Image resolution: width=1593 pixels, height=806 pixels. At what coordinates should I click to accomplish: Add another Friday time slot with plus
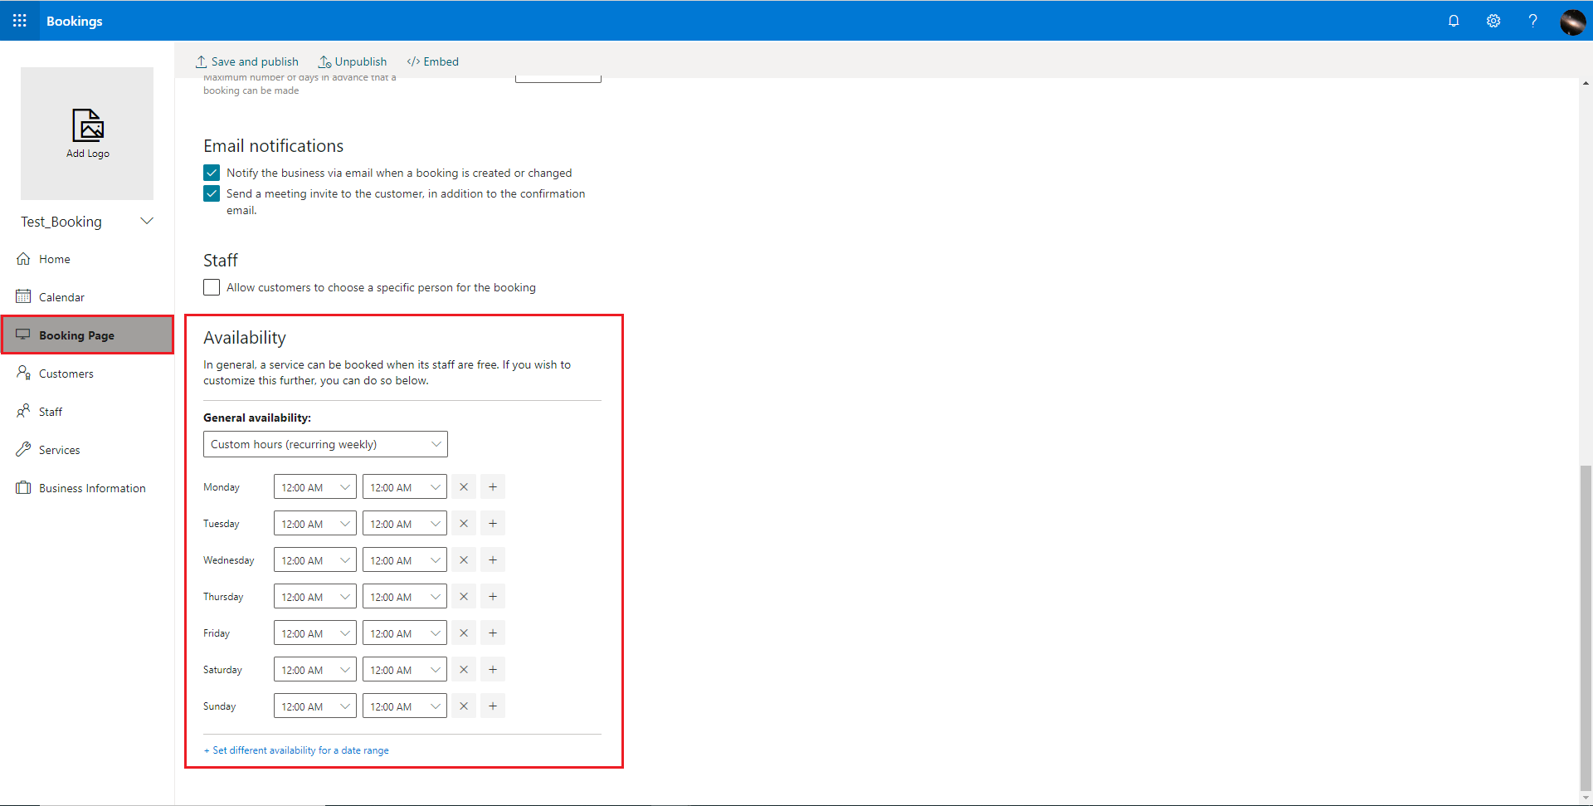coord(493,633)
